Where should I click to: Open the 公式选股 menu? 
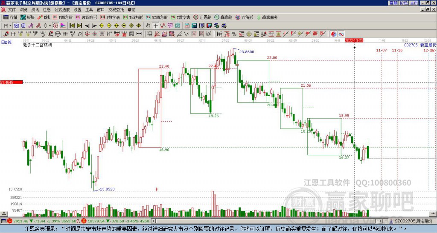62,10
